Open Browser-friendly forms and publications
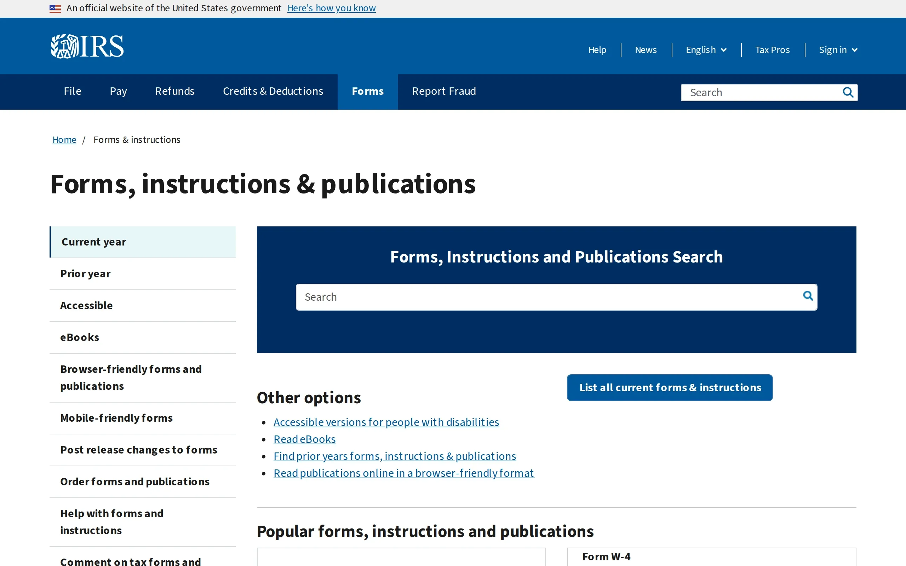906x566 pixels. click(x=143, y=378)
